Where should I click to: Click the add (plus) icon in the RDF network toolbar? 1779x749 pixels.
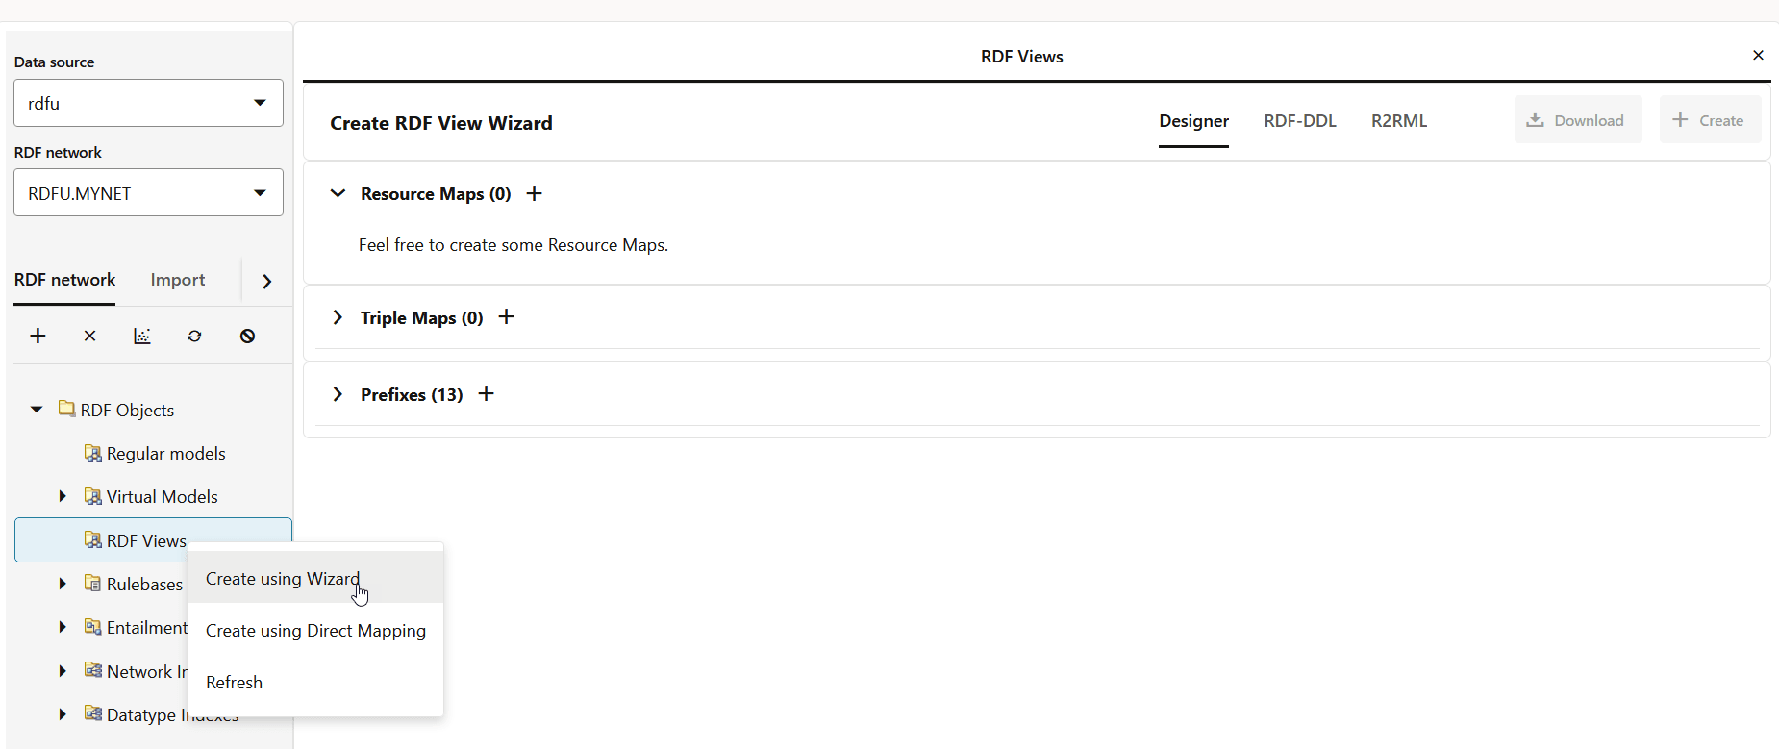tap(38, 336)
